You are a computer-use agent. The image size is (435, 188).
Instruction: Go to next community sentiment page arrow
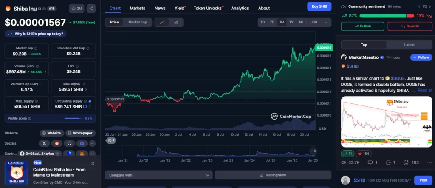point(431,6)
